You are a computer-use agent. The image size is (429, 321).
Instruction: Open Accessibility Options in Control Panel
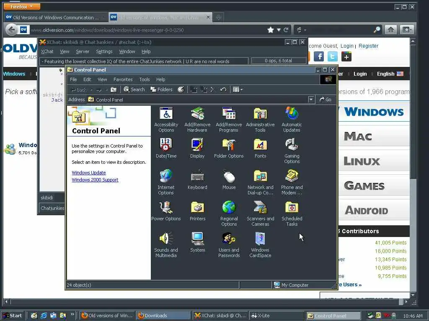click(x=166, y=120)
